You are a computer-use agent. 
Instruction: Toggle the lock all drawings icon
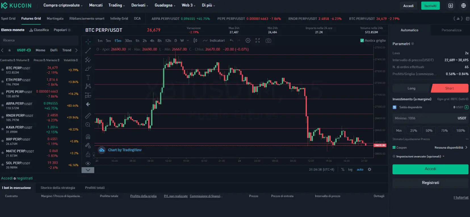point(88,155)
